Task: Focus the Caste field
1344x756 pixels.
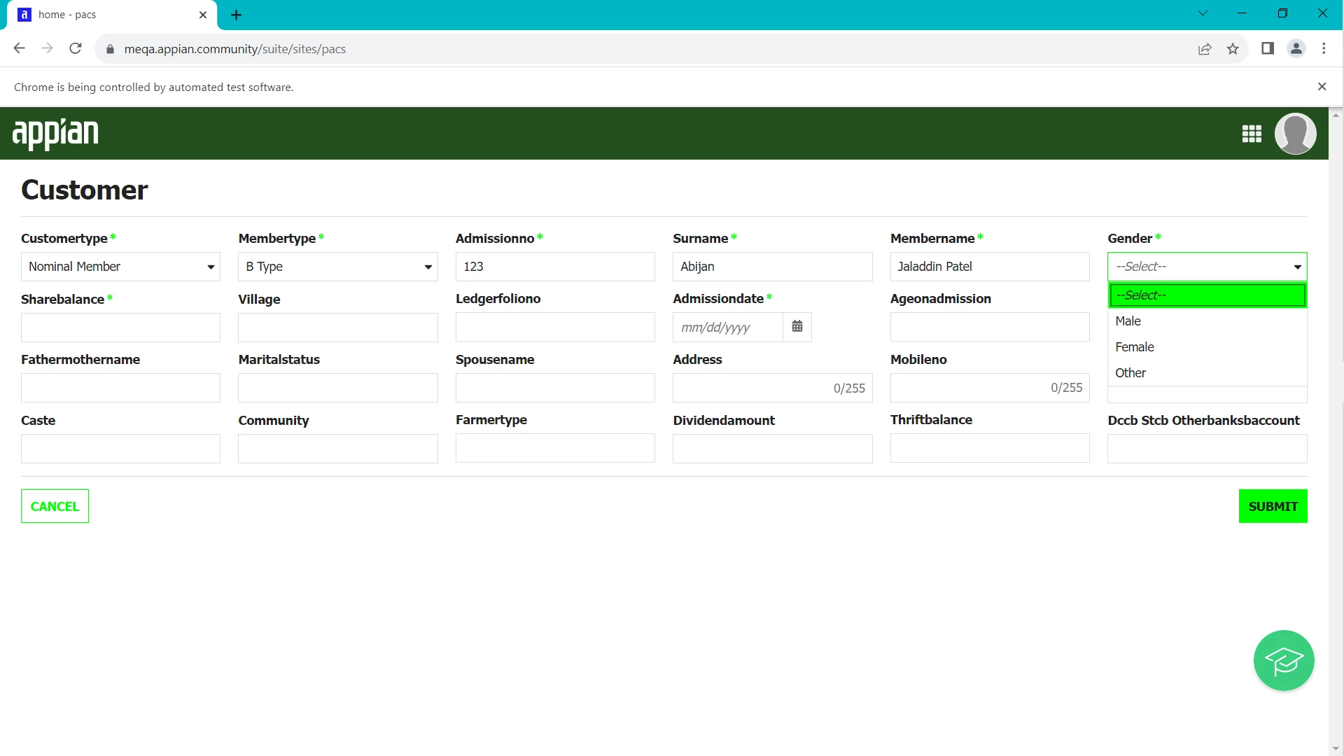Action: pos(120,449)
